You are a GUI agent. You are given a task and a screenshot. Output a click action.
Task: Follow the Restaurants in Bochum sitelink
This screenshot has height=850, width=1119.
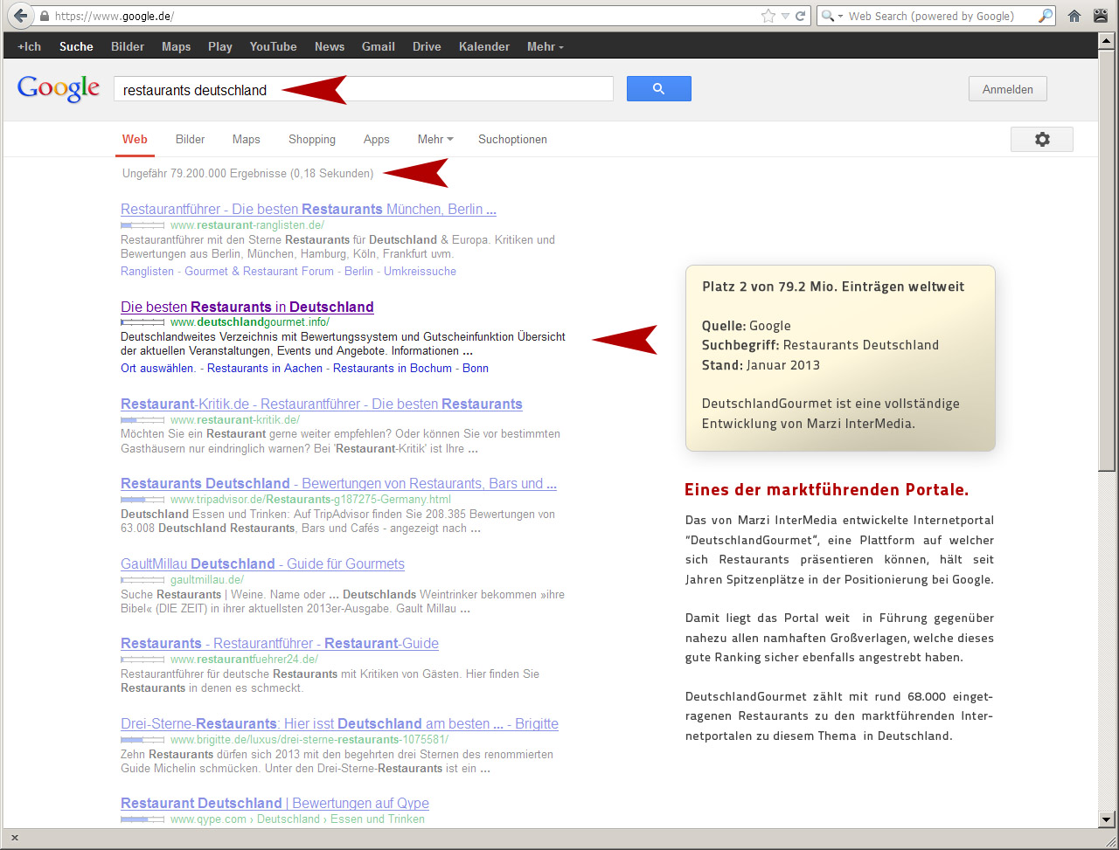click(x=393, y=369)
